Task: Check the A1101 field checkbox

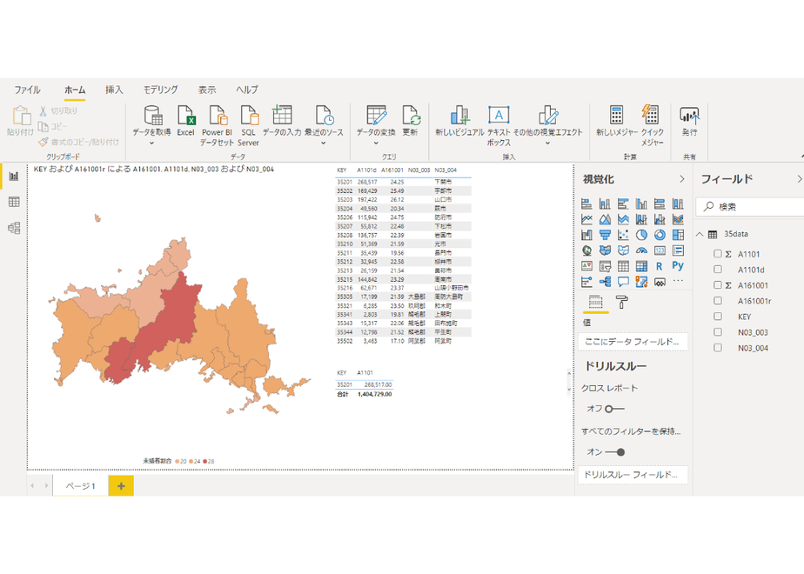Action: tap(717, 254)
